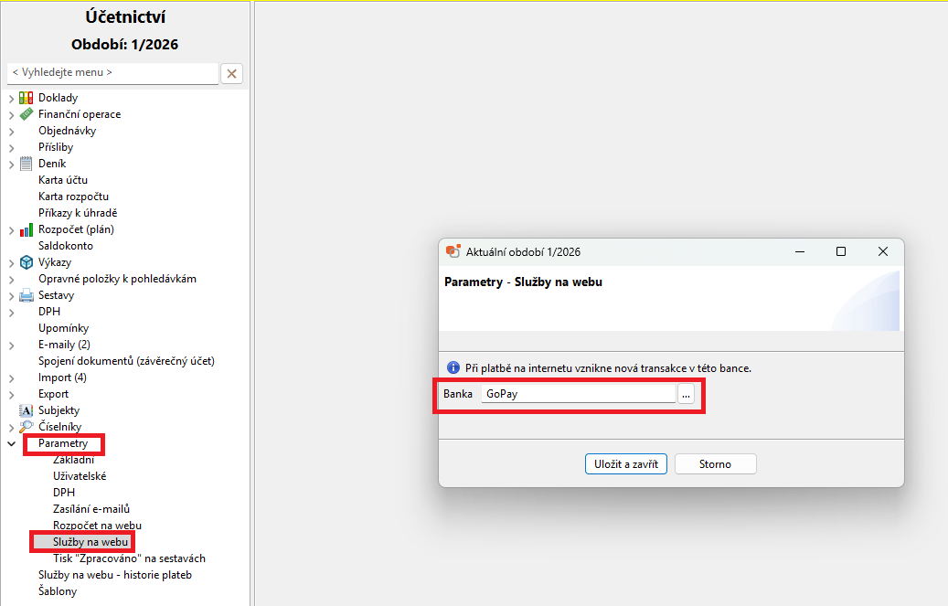
Task: Click the Finanční operace icon
Action: click(27, 114)
